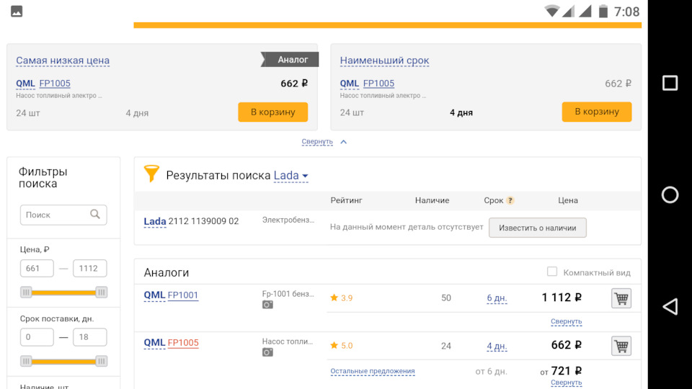Screen dimensions: 692x389
Task: Add lowest price offer to cart
Action: (x=272, y=112)
